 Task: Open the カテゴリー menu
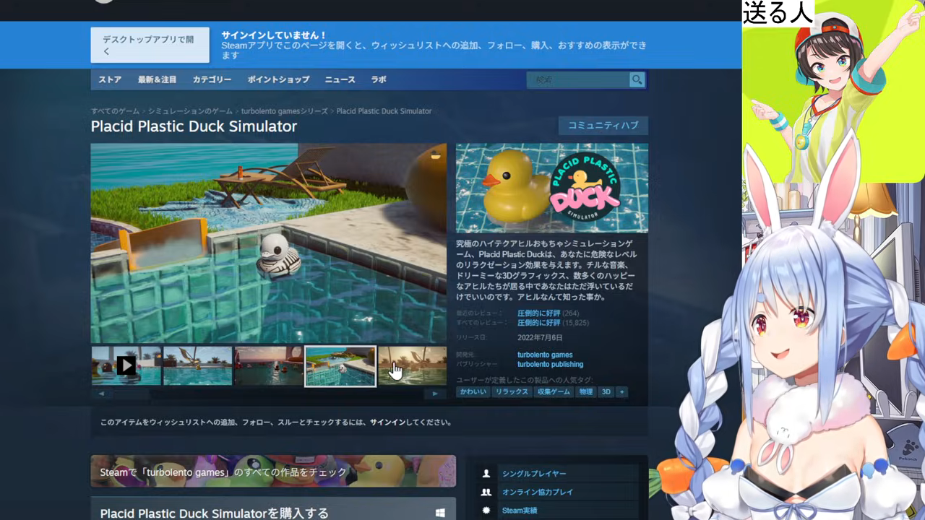pyautogui.click(x=212, y=79)
